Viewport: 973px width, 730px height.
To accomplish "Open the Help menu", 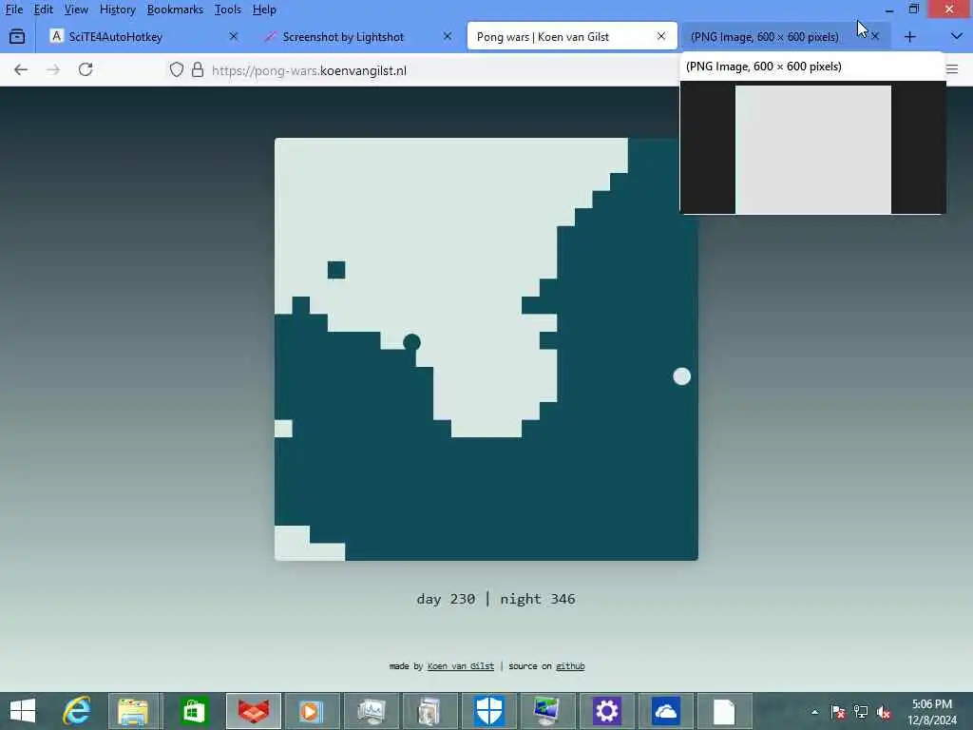I will (x=264, y=10).
